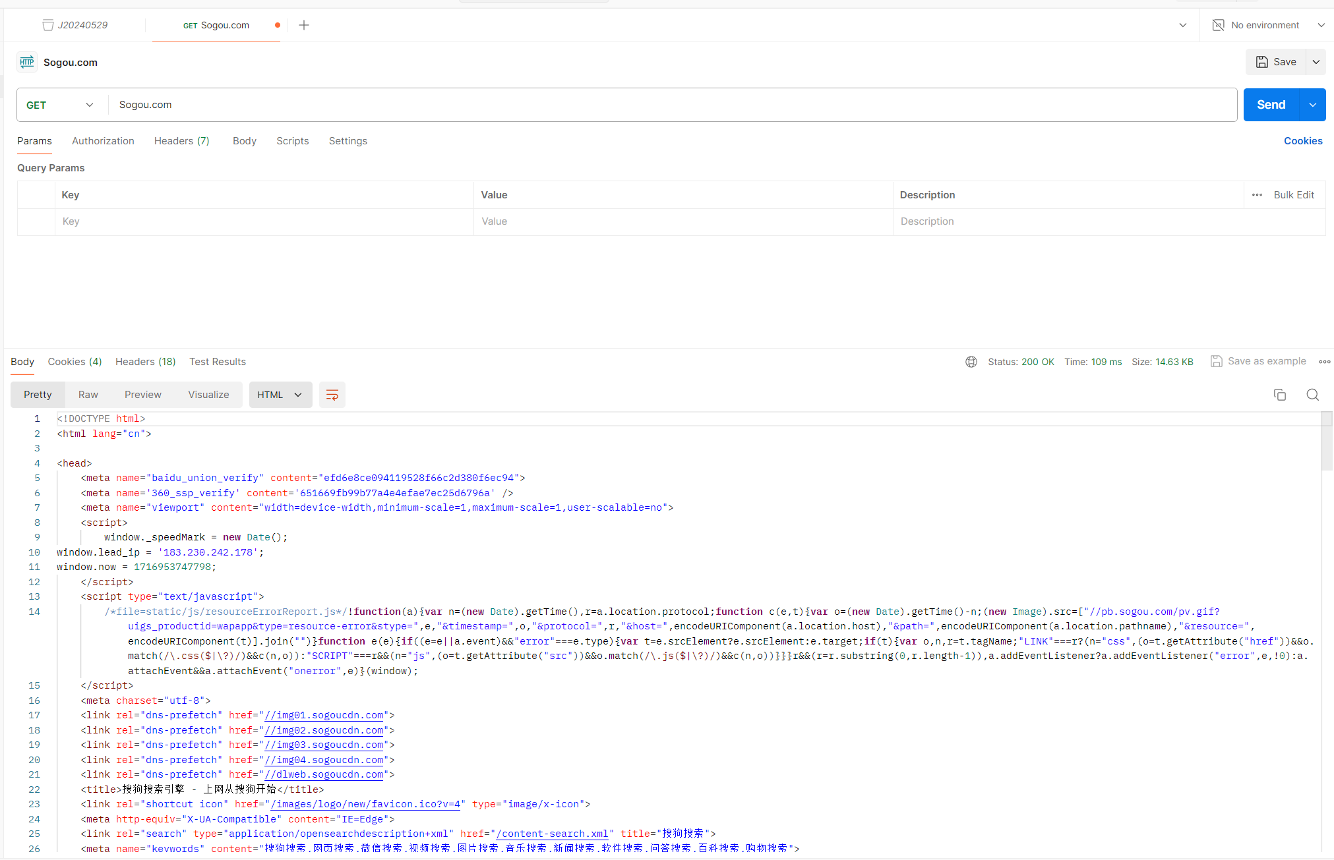Click the copy response icon
This screenshot has width=1334, height=860.
[x=1281, y=393]
